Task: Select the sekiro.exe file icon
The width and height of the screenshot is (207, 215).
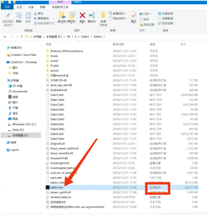Action: pyautogui.click(x=48, y=187)
